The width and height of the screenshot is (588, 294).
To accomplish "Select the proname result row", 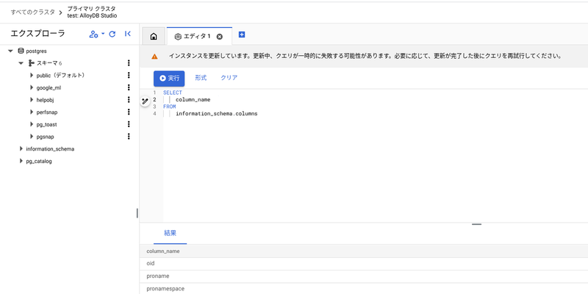I will [364, 276].
